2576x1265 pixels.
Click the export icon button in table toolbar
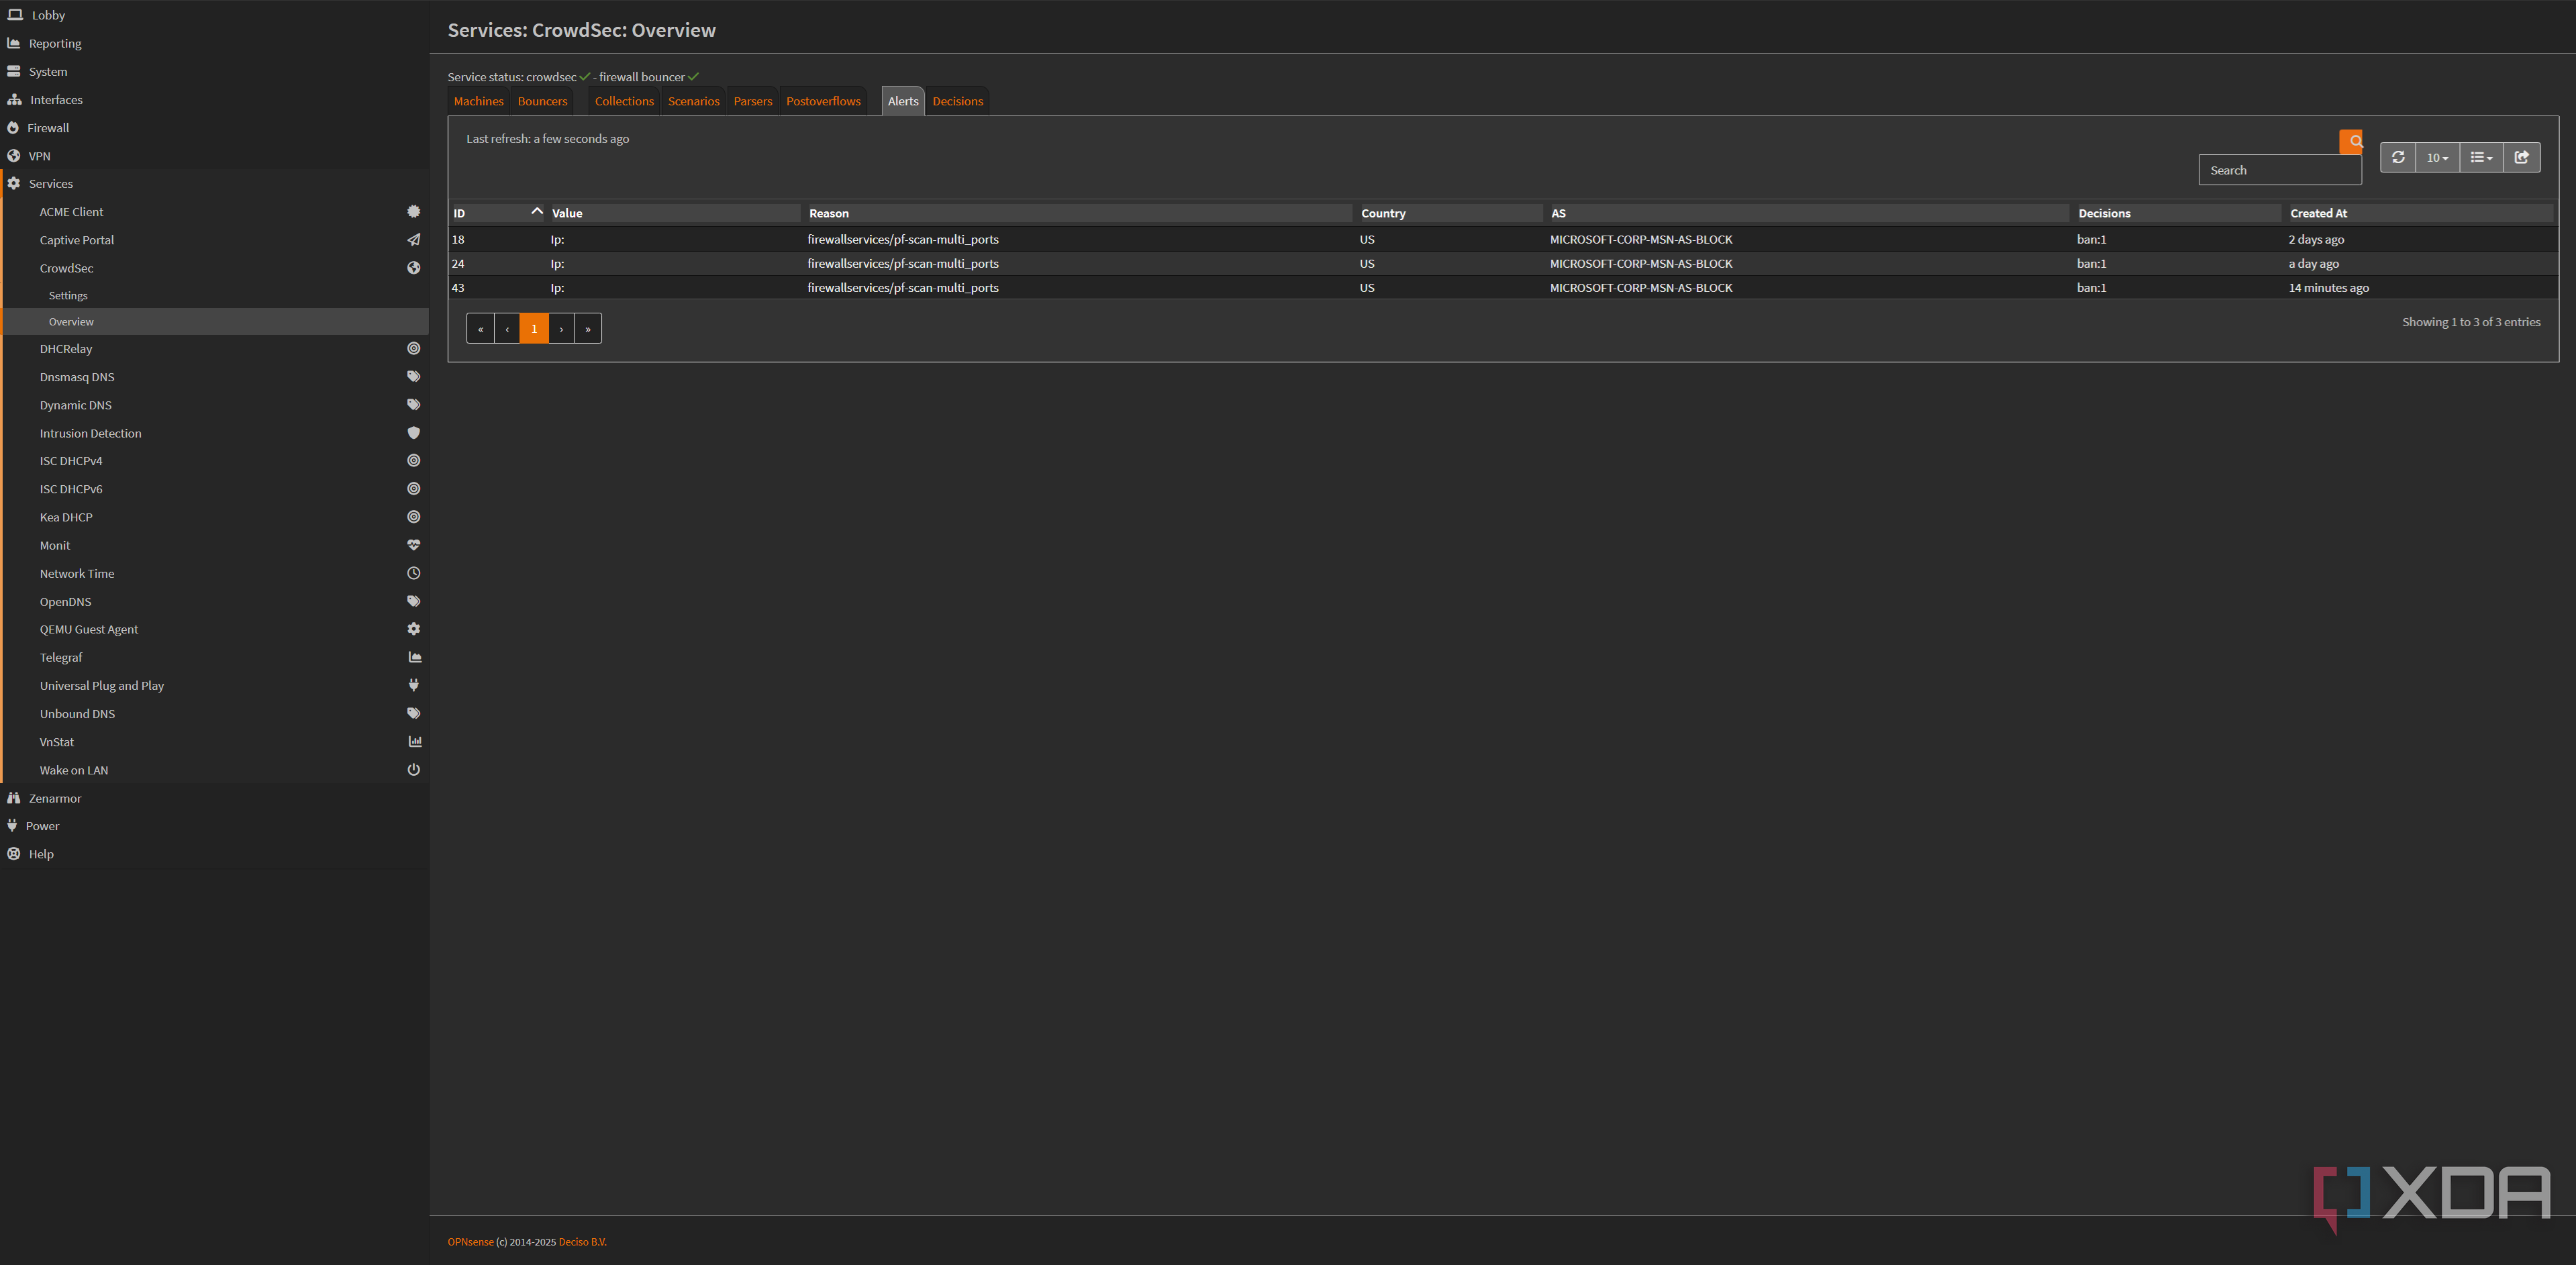(2521, 157)
